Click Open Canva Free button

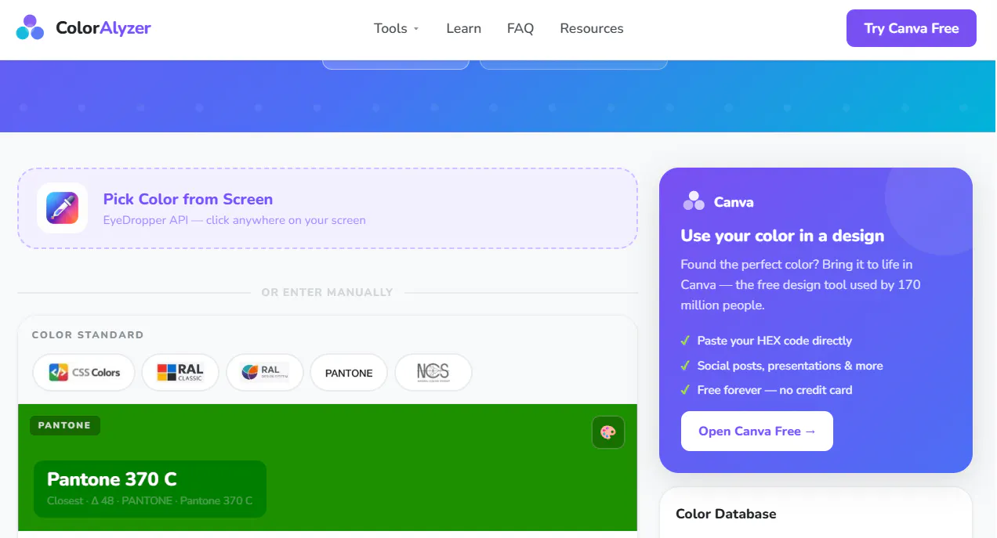757,431
